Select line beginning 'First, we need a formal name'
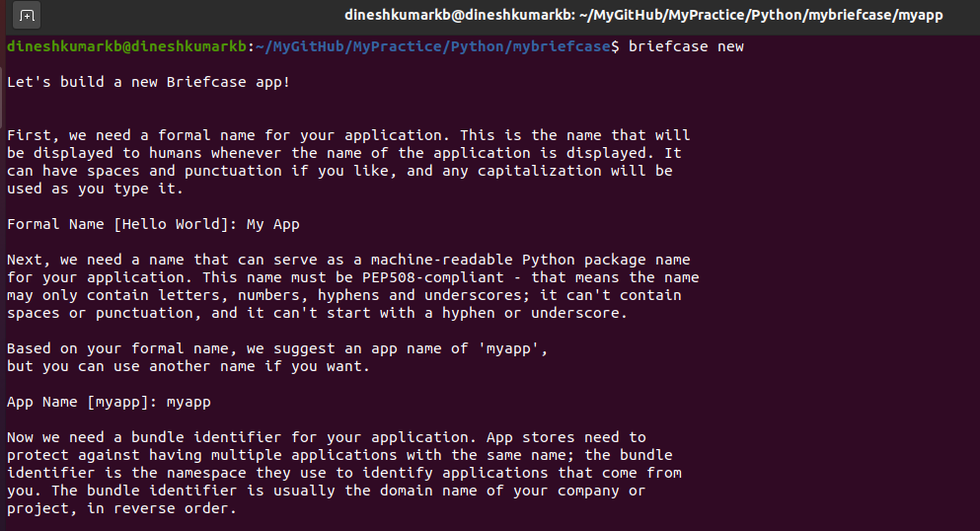Screen dimensions: 980x531 tap(348, 135)
